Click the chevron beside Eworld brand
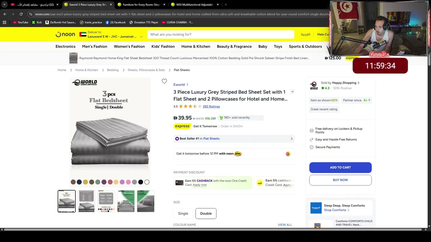Viewport: 431px width, 242px height. (x=188, y=85)
